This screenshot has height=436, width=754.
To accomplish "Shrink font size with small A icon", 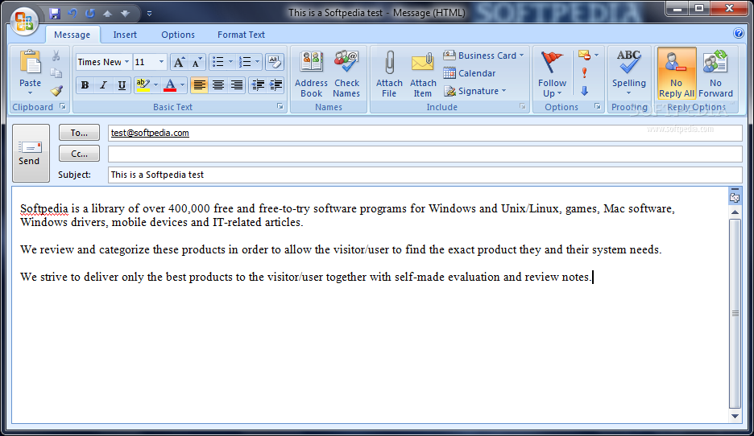I will [x=197, y=62].
